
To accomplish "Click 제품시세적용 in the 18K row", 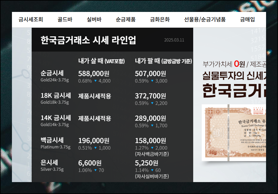I will (95, 96).
